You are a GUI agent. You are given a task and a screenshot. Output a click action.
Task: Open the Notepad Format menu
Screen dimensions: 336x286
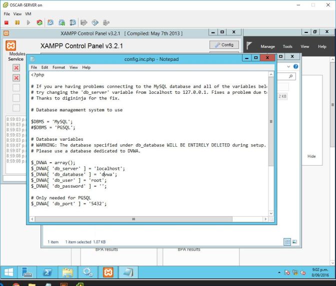pyautogui.click(x=58, y=67)
